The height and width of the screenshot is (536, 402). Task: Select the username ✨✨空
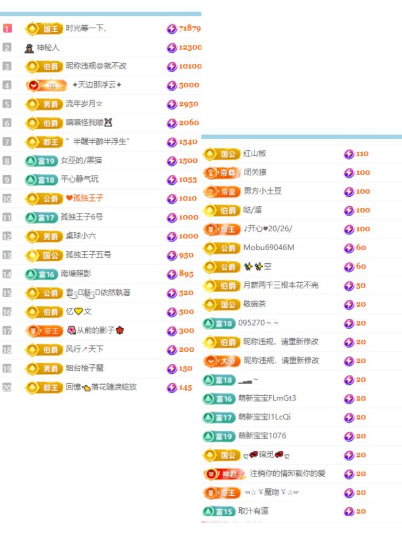click(258, 266)
